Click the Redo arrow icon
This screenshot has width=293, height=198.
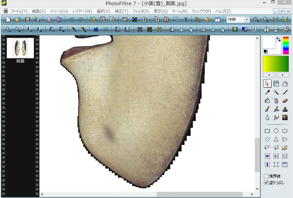click(81, 20)
